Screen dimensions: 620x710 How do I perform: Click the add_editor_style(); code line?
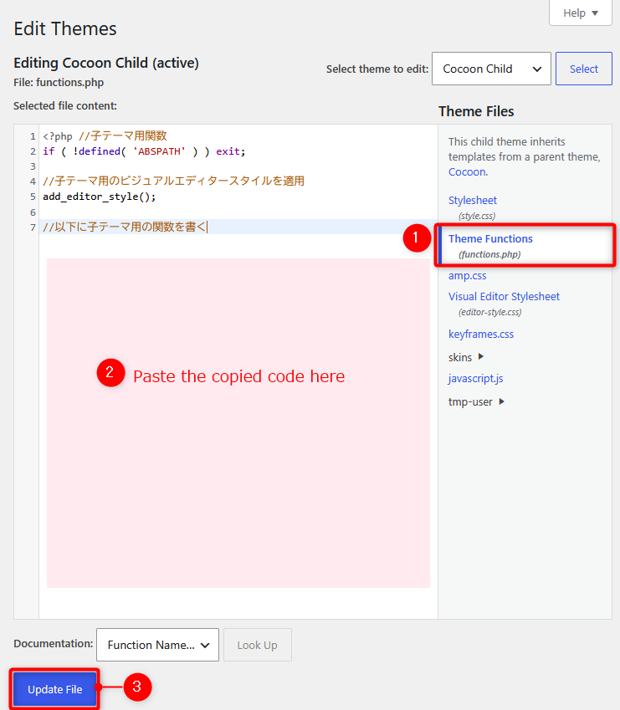[100, 197]
